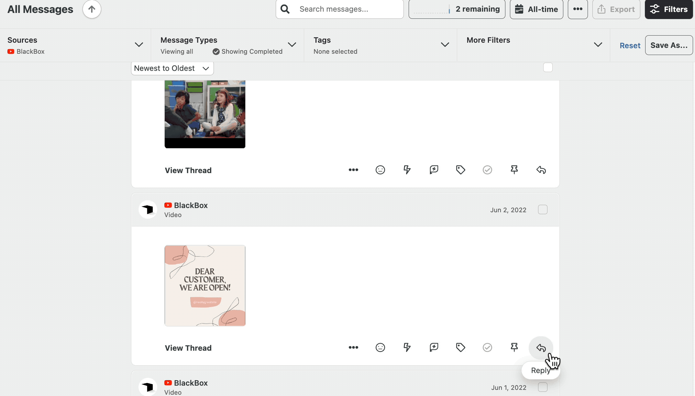The height and width of the screenshot is (396, 695).
Task: Enable the select-all checkbox above the message list
Action: click(x=548, y=67)
